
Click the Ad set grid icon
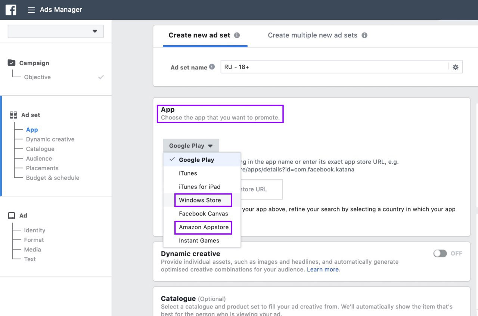(13, 115)
